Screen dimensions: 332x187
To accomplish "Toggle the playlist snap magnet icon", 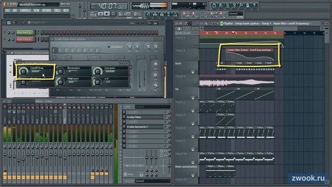I will pos(181,23).
